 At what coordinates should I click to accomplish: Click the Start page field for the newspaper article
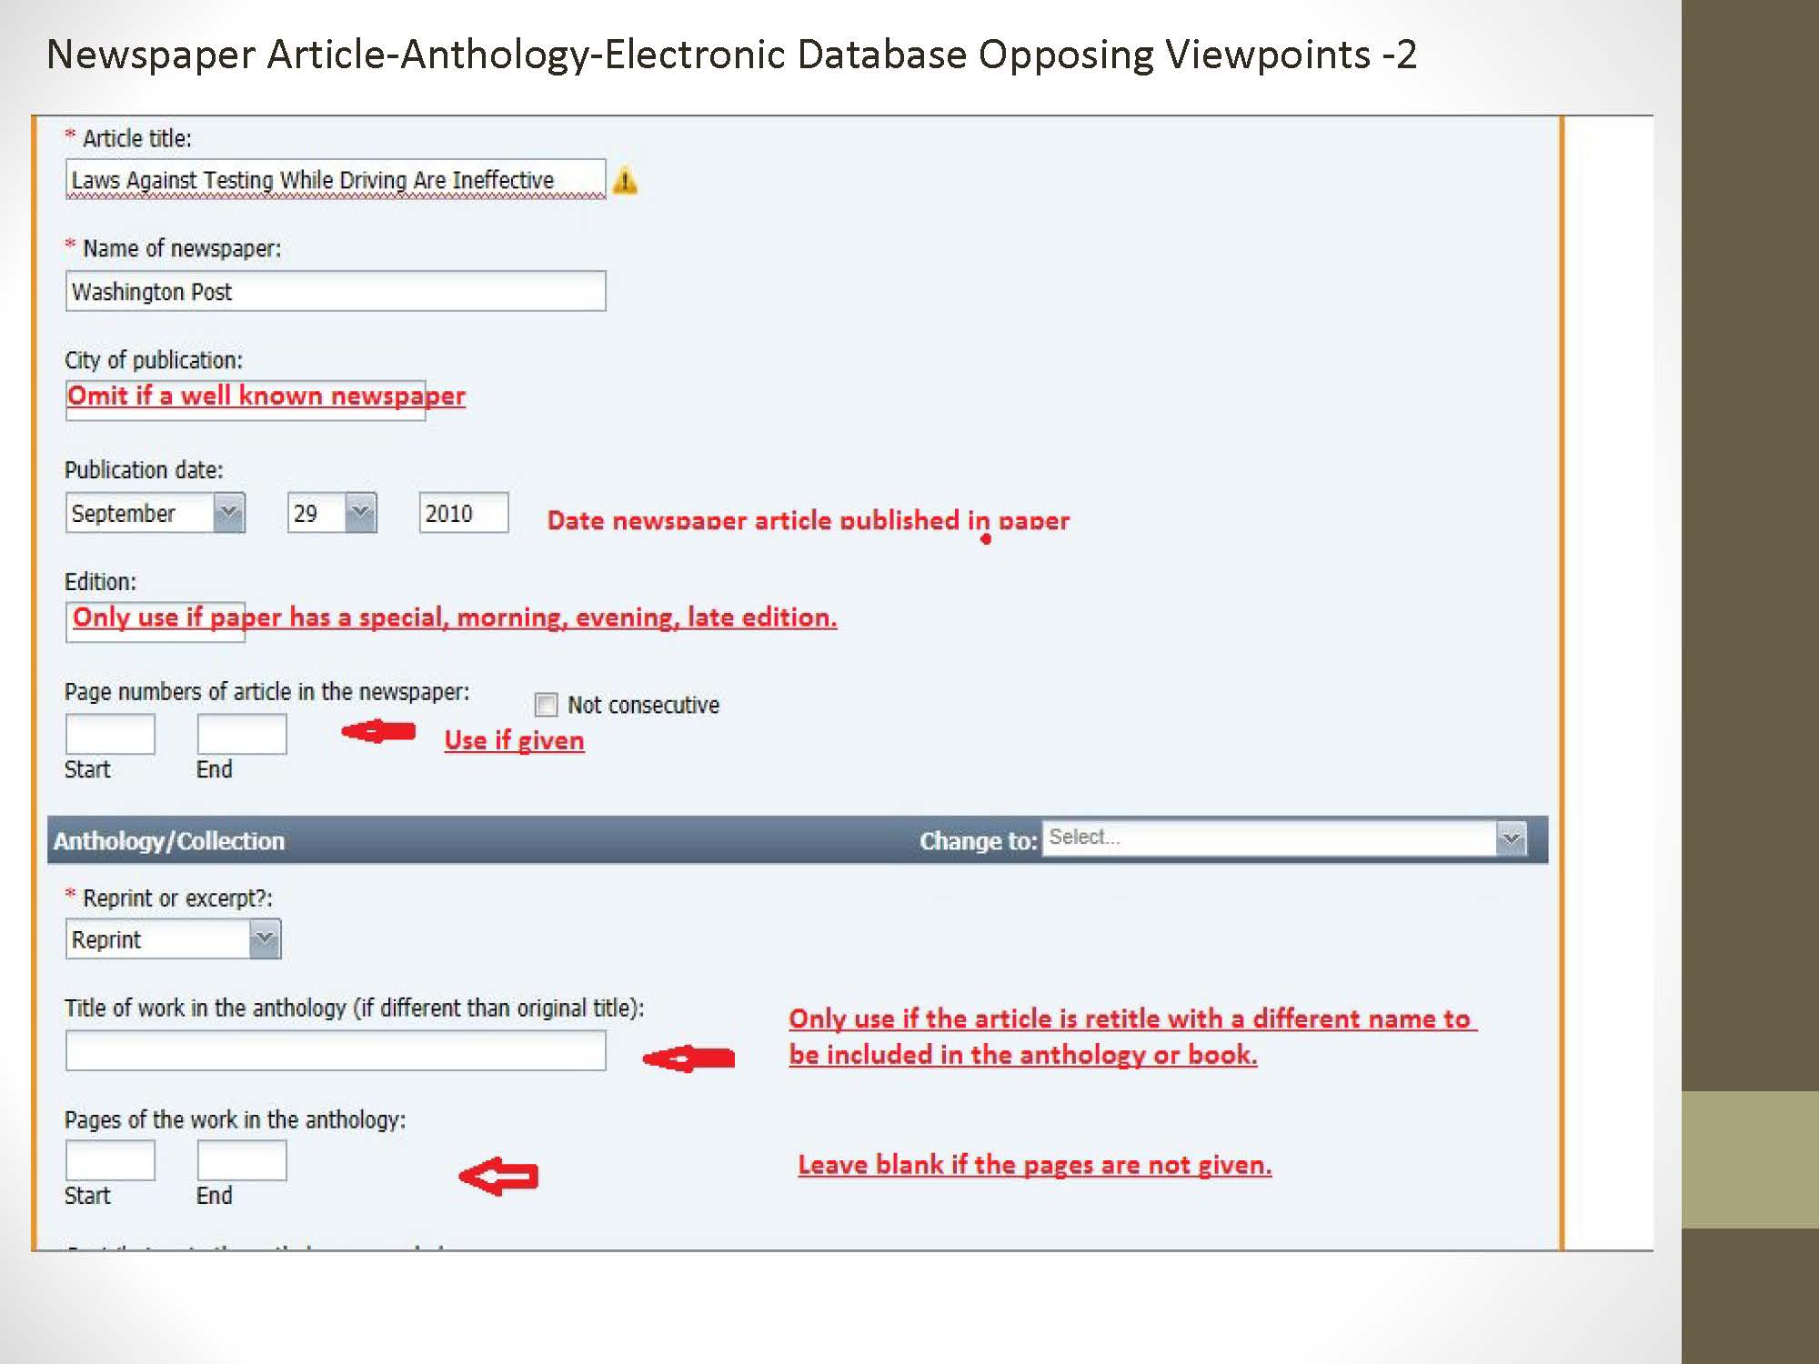(x=109, y=733)
